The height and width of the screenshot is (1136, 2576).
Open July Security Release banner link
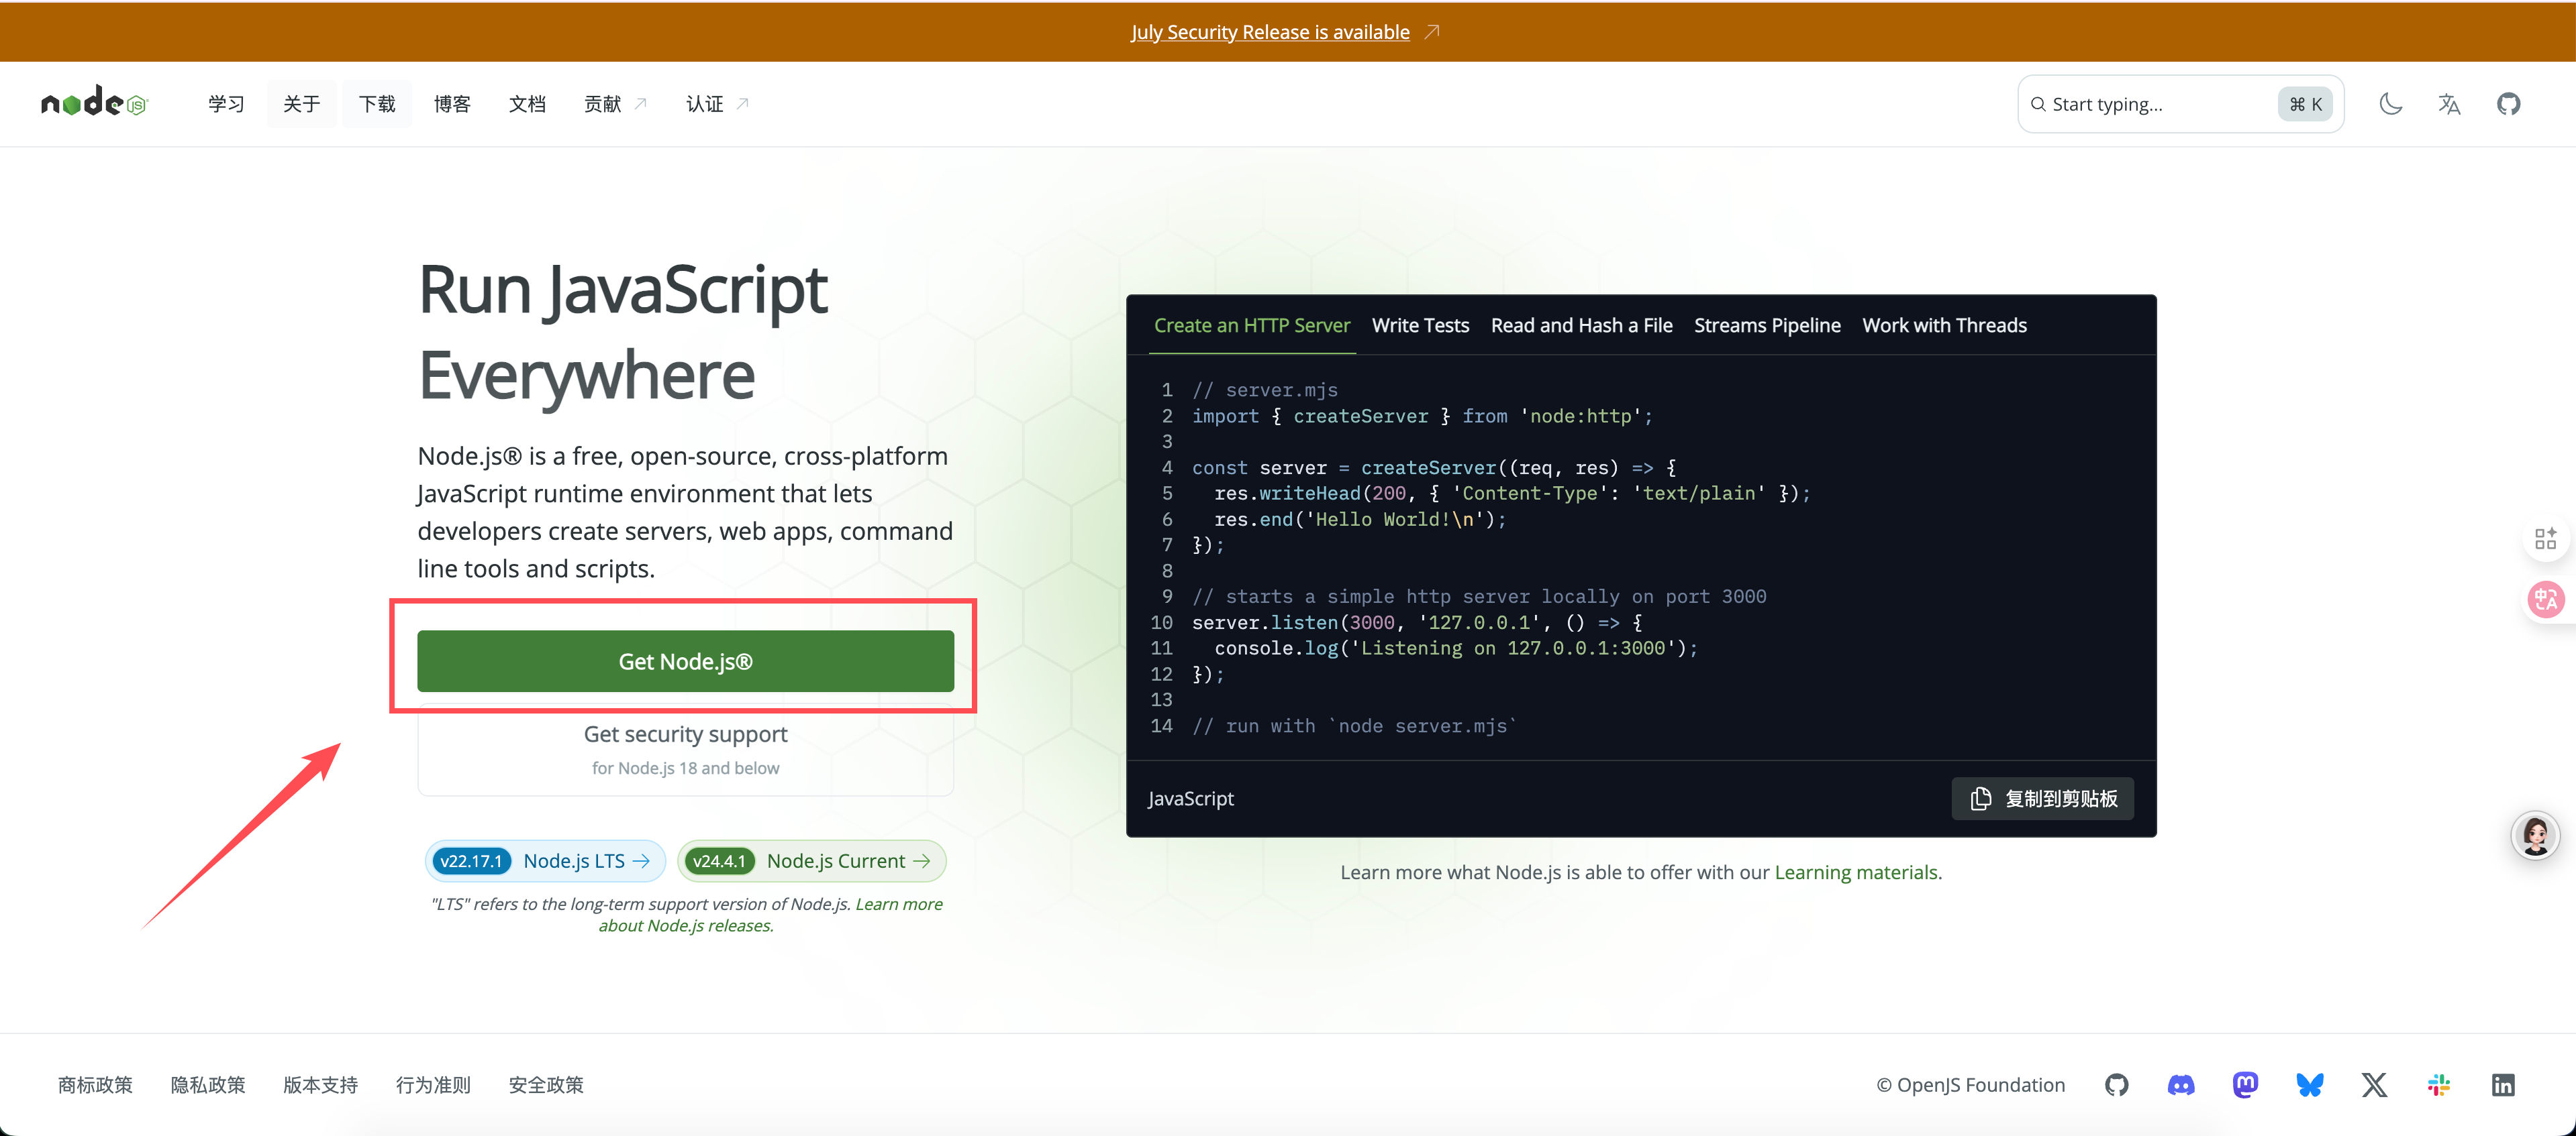1270,32
